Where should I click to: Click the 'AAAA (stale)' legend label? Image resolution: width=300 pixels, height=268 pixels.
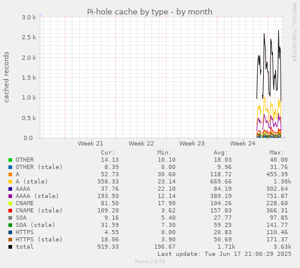click(x=37, y=196)
